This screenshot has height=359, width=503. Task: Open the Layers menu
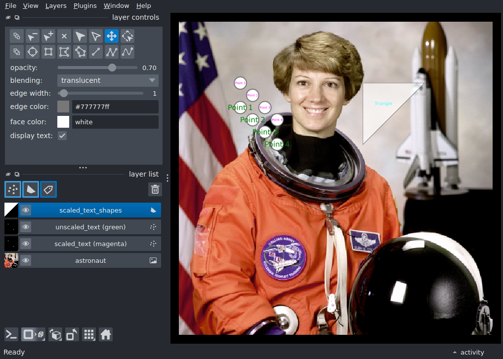click(x=56, y=6)
